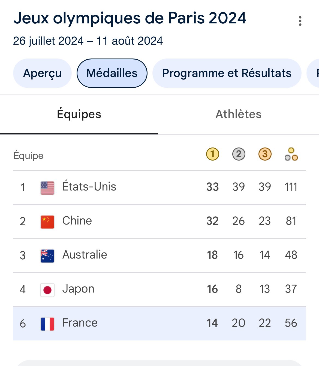The height and width of the screenshot is (366, 319).
Task: Click the gold medal column icon
Action: [212, 154]
